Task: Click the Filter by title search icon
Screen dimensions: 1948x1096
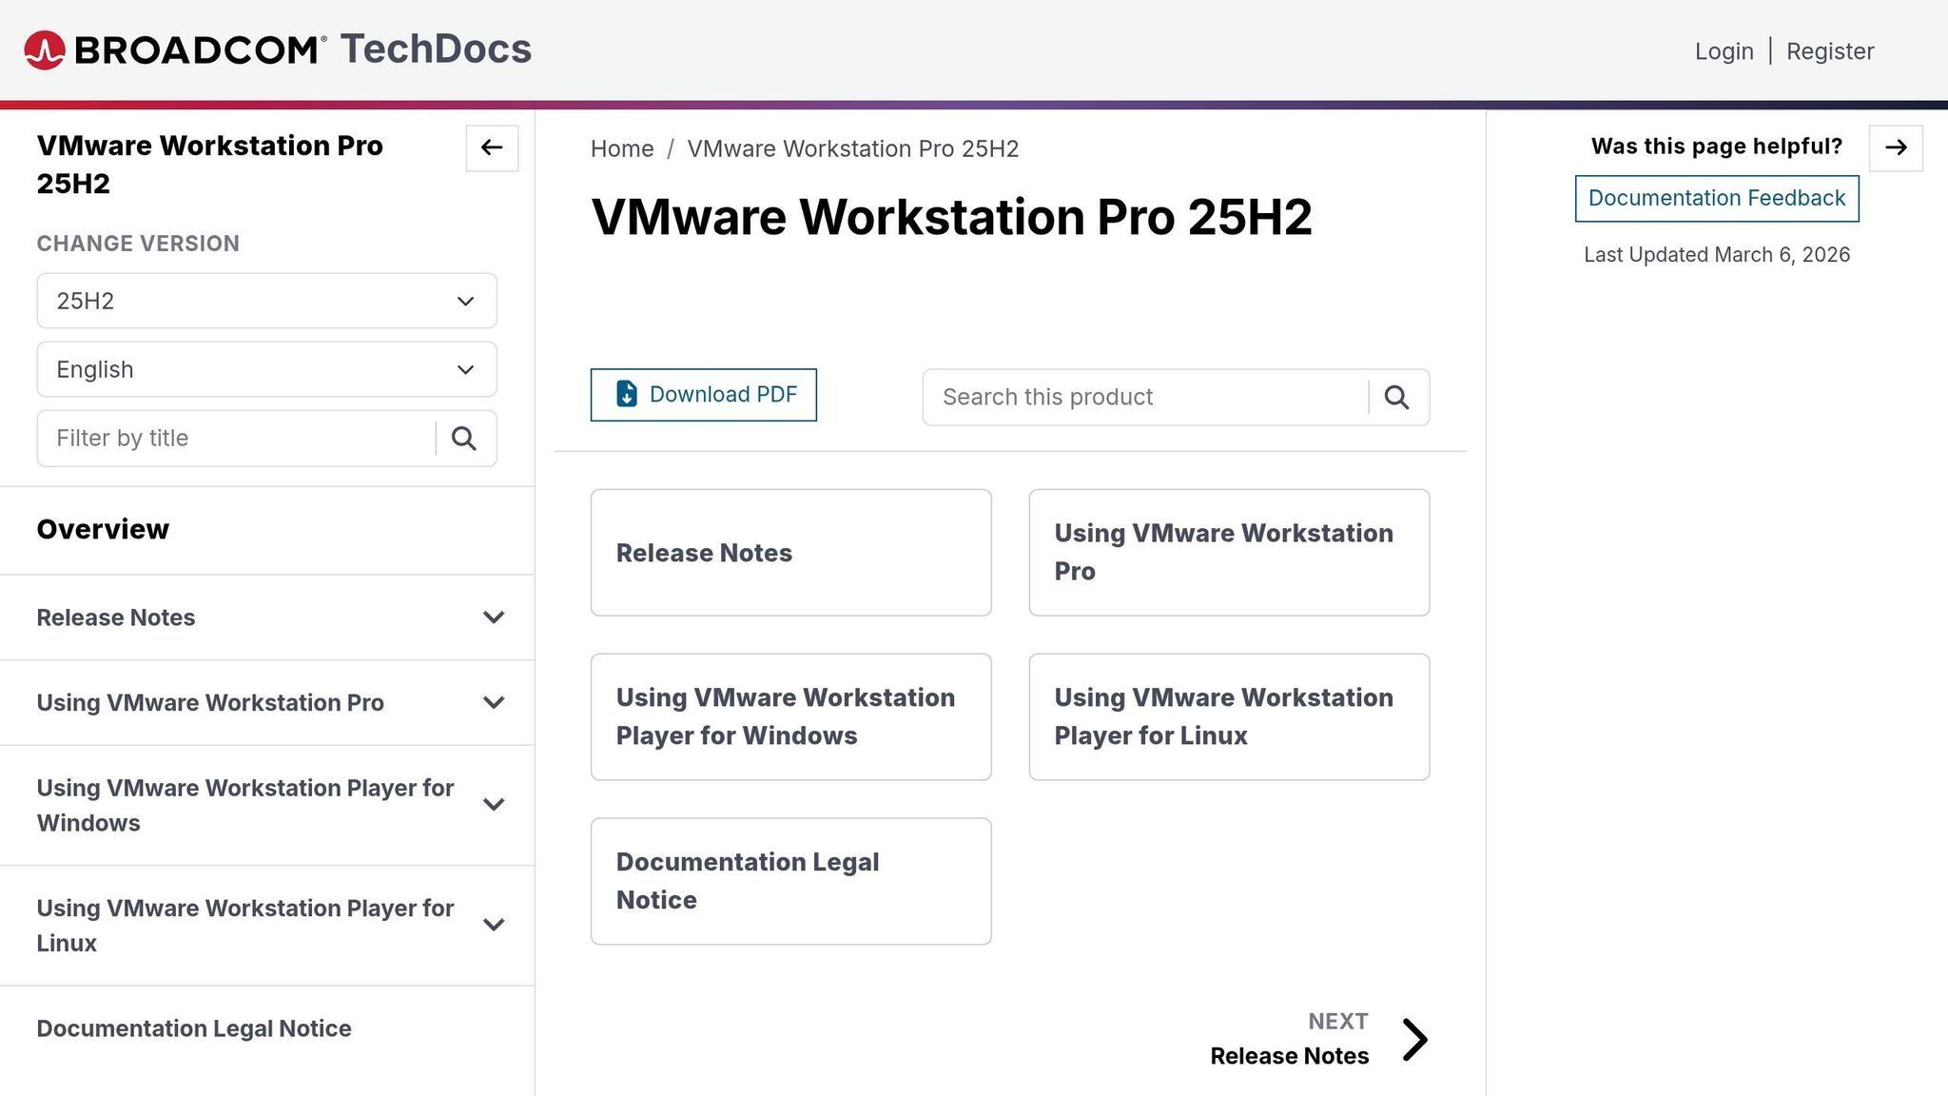Action: (x=464, y=439)
